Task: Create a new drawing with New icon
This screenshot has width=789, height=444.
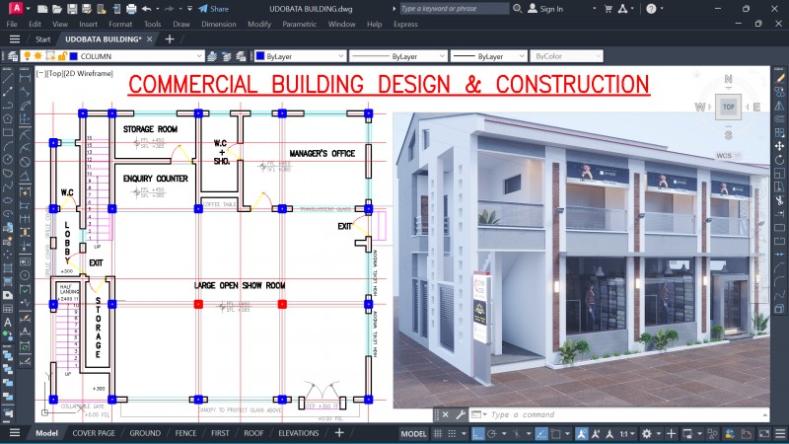Action: pyautogui.click(x=42, y=9)
